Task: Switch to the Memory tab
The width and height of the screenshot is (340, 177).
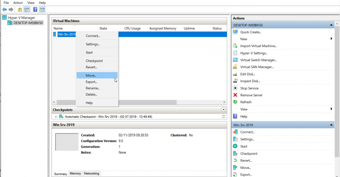Action: coord(75,174)
